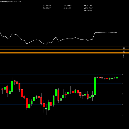Select the last green candlestick on the chart
The height and width of the screenshot is (129, 129).
[117, 78]
